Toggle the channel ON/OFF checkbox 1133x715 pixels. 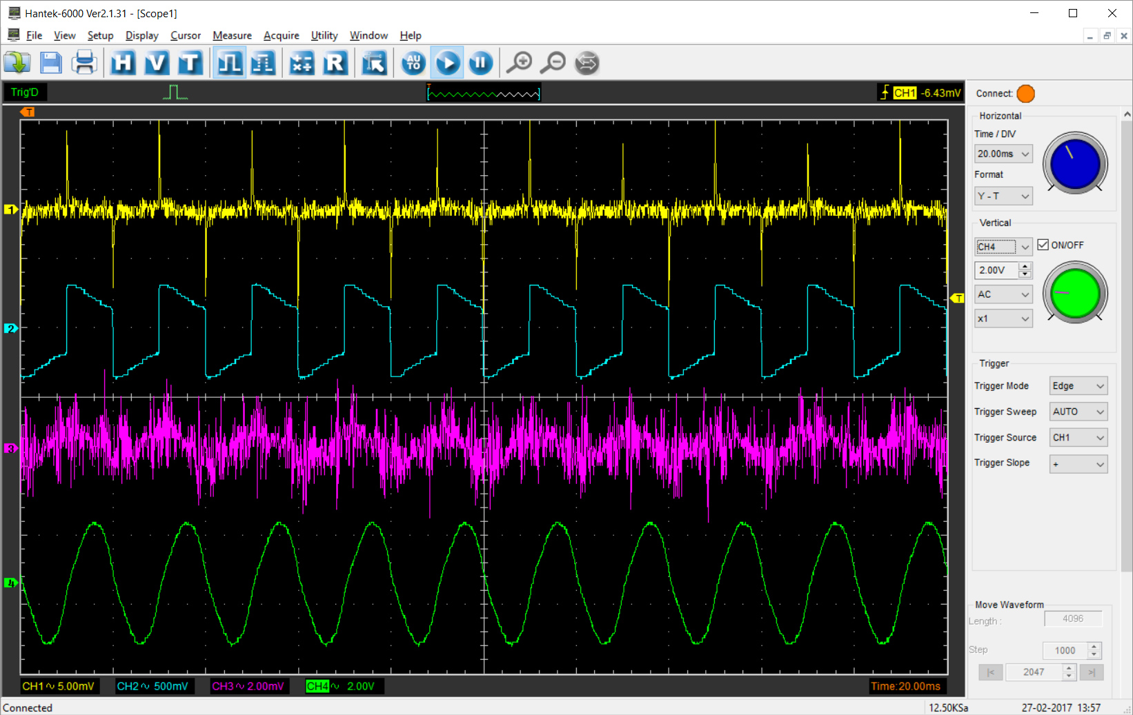click(1043, 245)
